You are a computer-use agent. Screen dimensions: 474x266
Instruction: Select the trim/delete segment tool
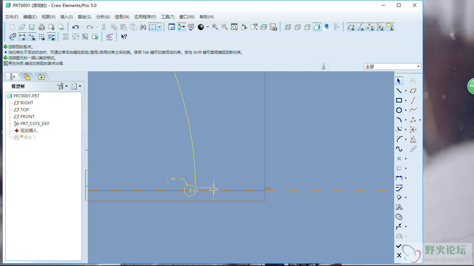tap(399, 227)
